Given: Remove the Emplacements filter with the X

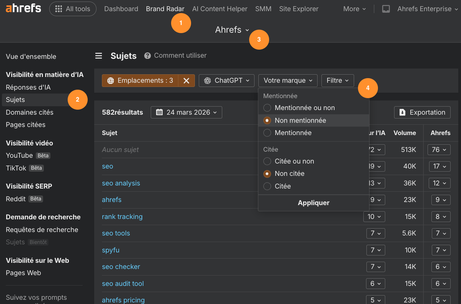Looking at the screenshot, I should pyautogui.click(x=186, y=80).
